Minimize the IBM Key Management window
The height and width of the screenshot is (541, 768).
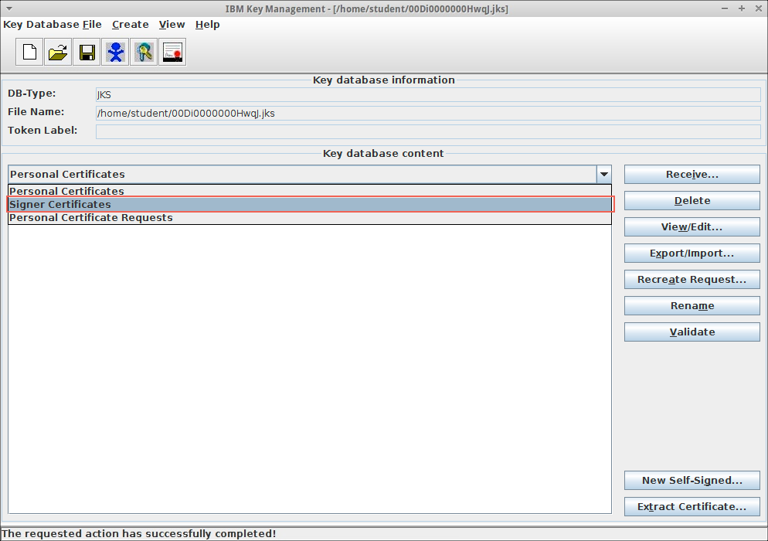[725, 9]
